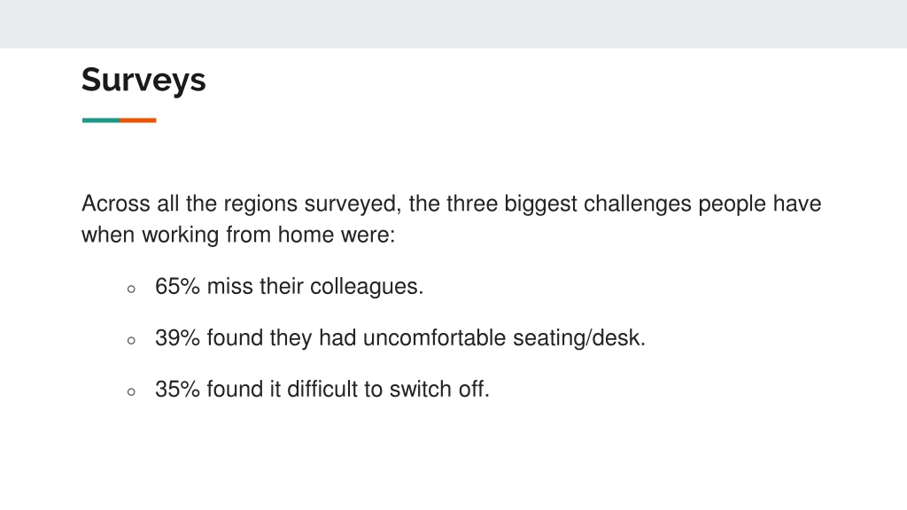Click the bullet marker before "39% found"
This screenshot has height=510, width=907.
point(131,340)
